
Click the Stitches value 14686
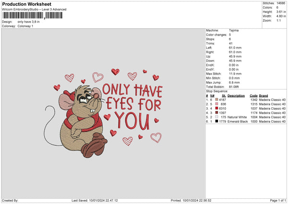pos(281,3)
